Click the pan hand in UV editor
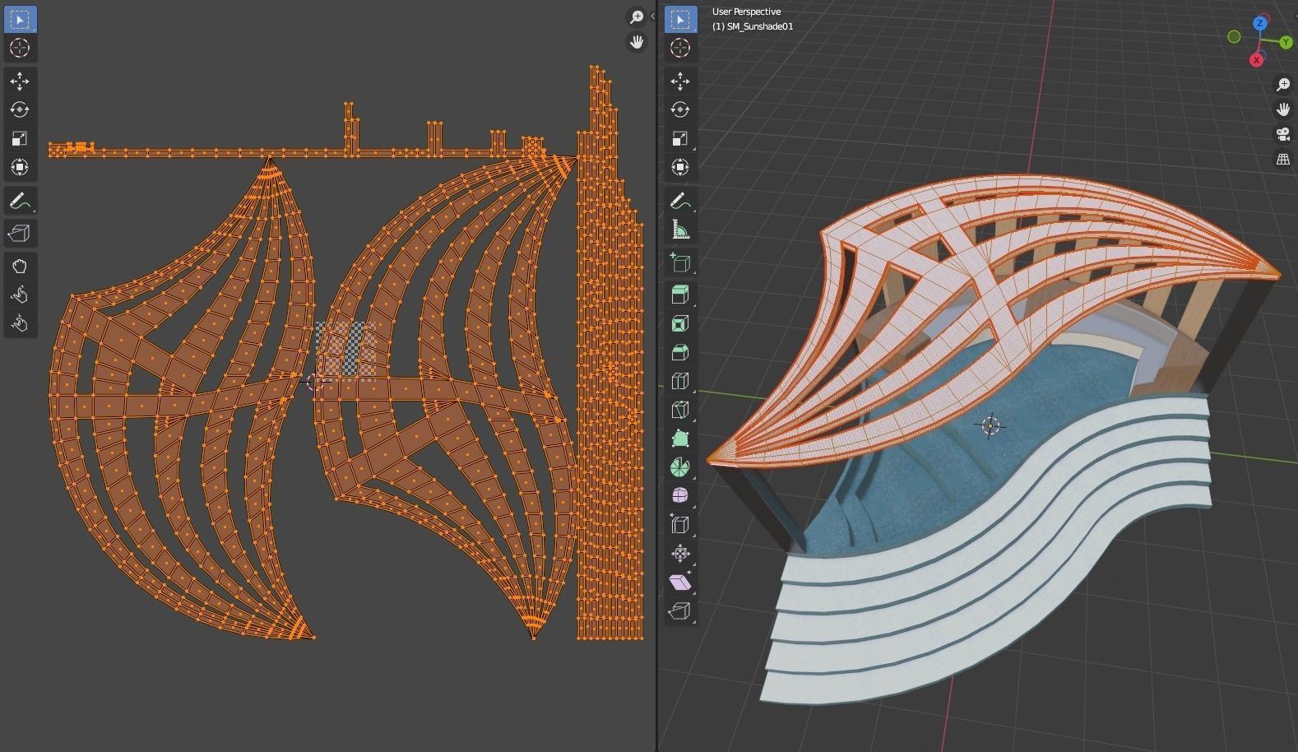Viewport: 1298px width, 752px height. tap(637, 41)
